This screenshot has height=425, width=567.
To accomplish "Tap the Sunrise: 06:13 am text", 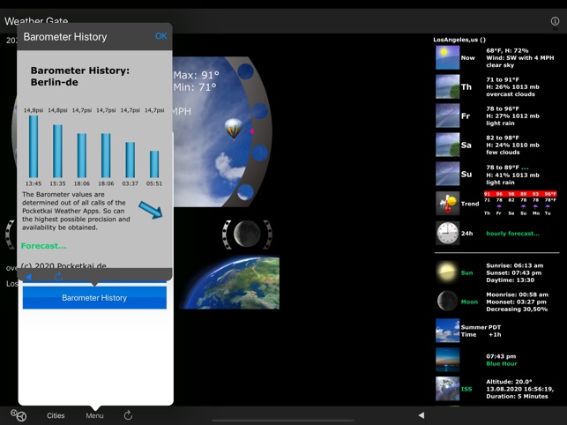I will (x=515, y=265).
